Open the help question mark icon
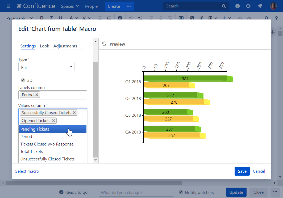This screenshot has height=198, width=283. coord(238,6)
